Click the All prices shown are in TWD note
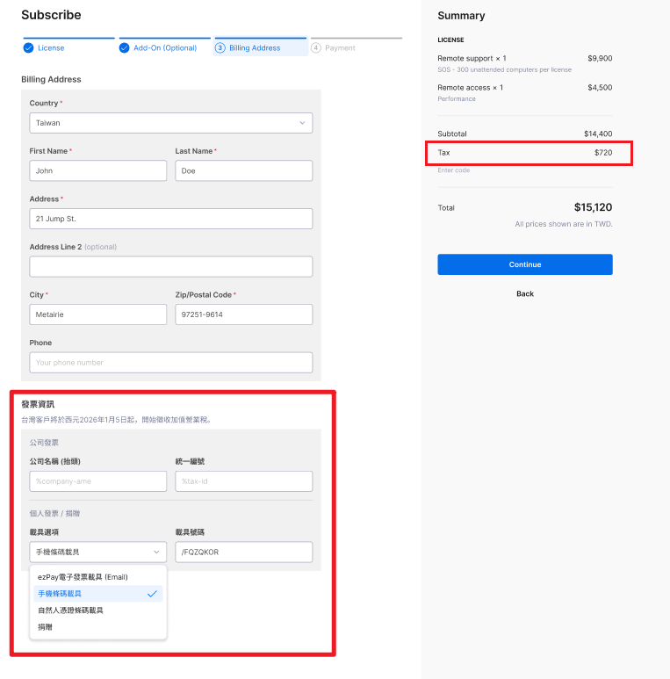Image resolution: width=670 pixels, height=679 pixels. [x=564, y=224]
